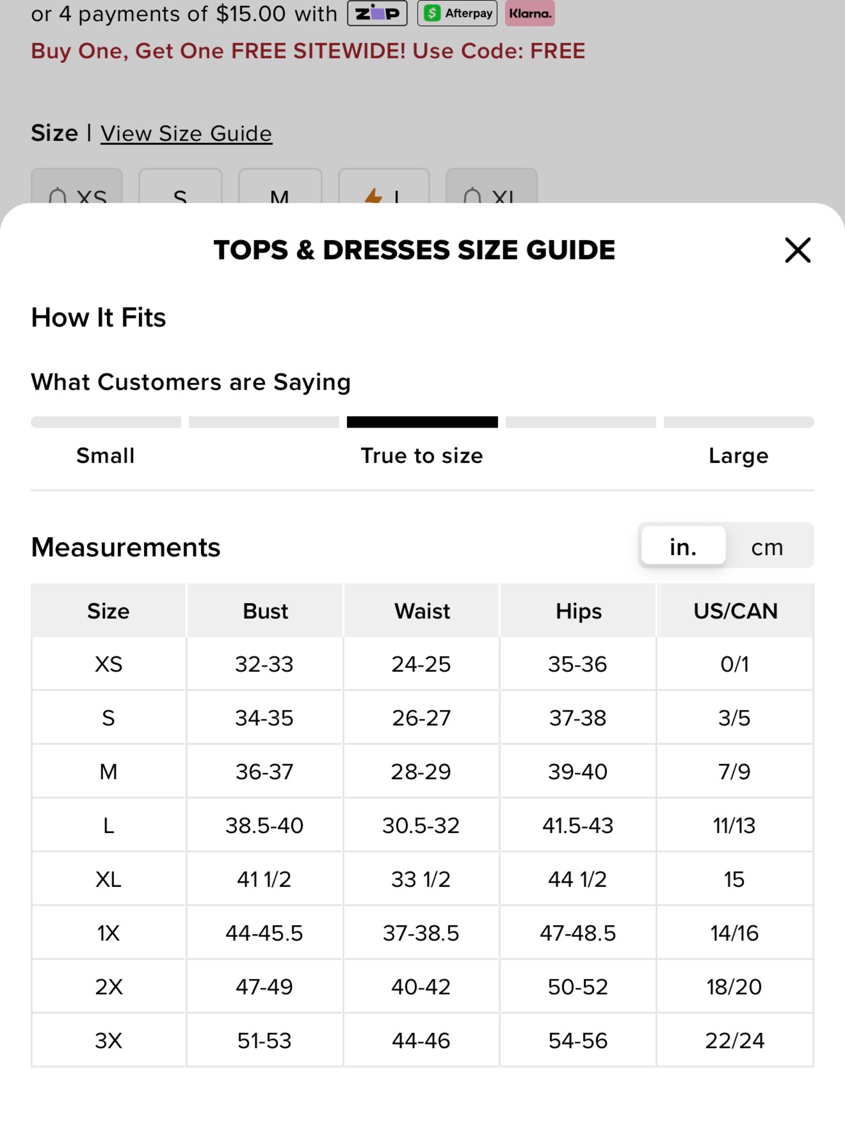Close the size guide panel
This screenshot has width=845, height=1131.
click(x=798, y=250)
